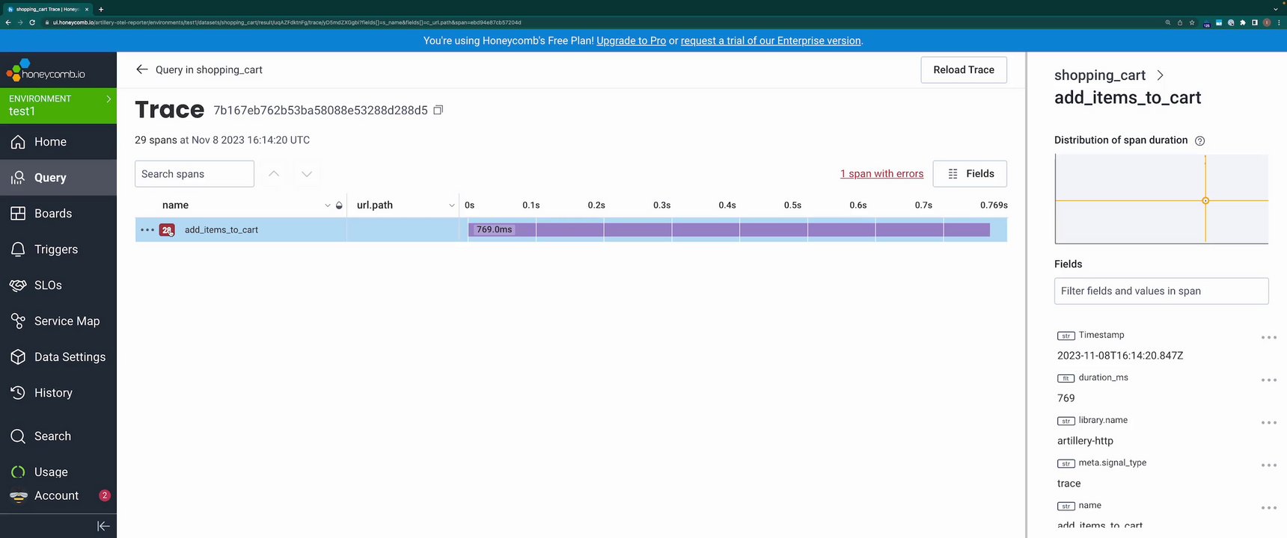Viewport: 1287px width, 538px height.
Task: Open the Boards section icon
Action: pos(19,214)
